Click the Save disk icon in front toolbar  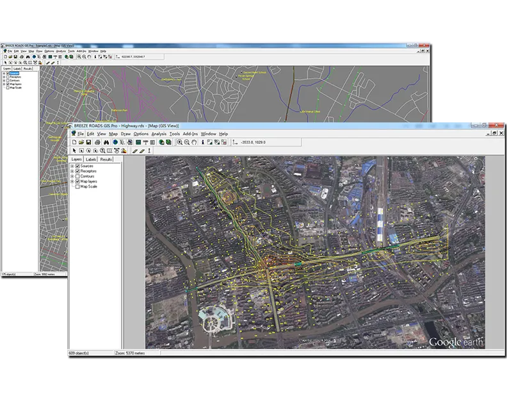(x=88, y=142)
